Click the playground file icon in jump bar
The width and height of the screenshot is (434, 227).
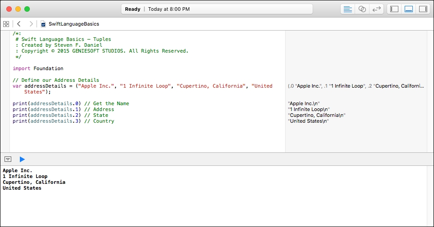pyautogui.click(x=43, y=24)
